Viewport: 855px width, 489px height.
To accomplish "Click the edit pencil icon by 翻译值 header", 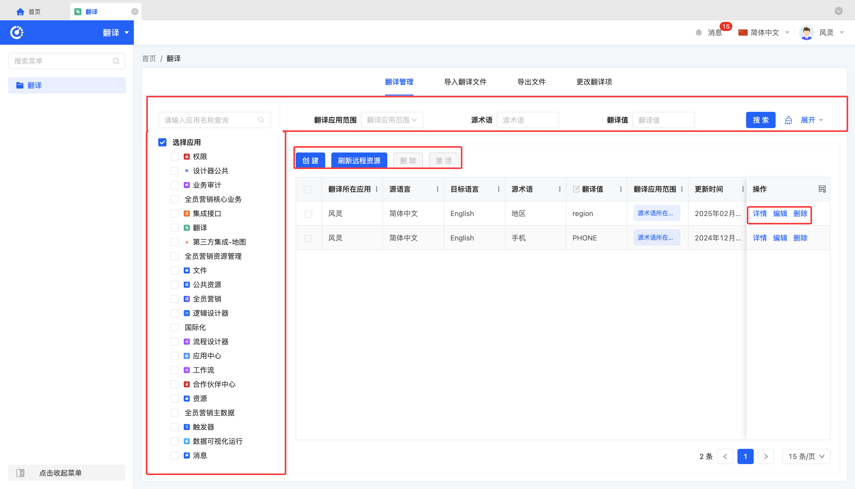I will [576, 189].
